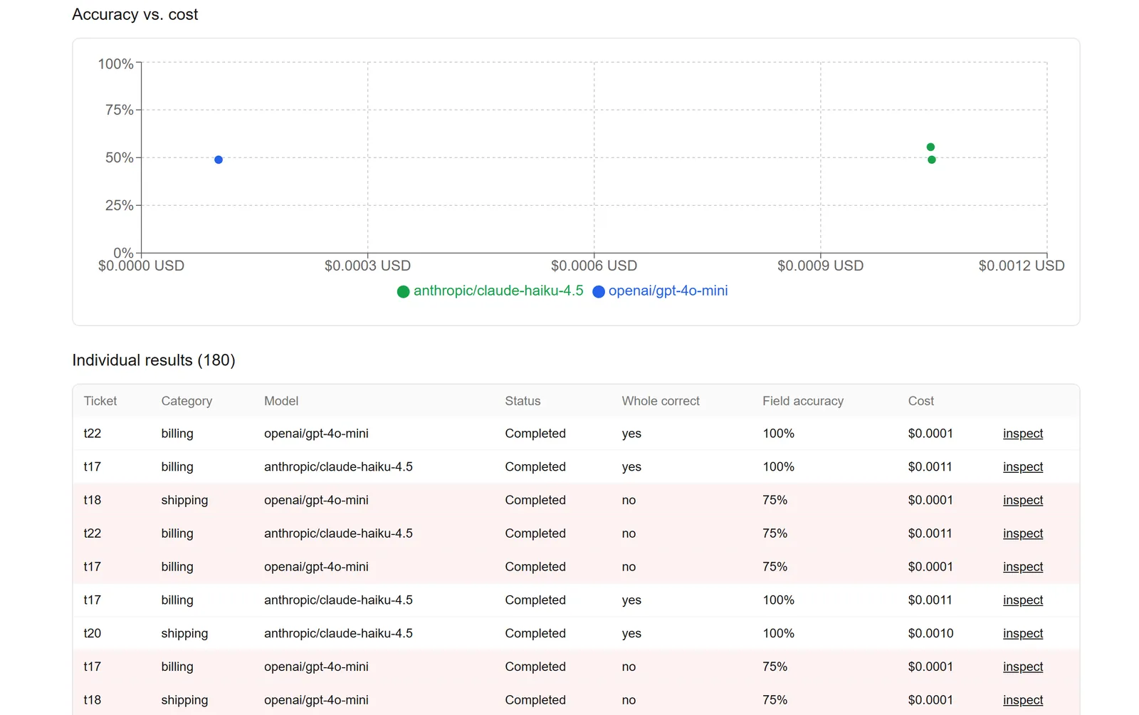Viewport: 1139px width, 715px height.
Task: Click the $0.0003 USD axis label
Action: pos(367,266)
